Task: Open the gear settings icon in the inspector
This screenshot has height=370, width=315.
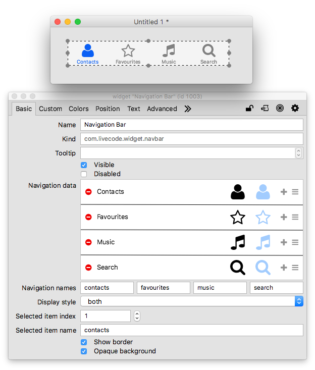Action: [295, 109]
